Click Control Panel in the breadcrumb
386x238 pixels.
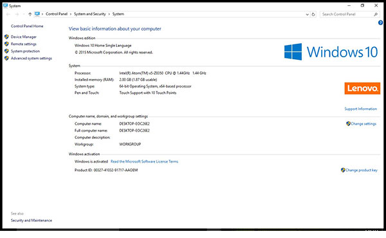click(x=57, y=14)
